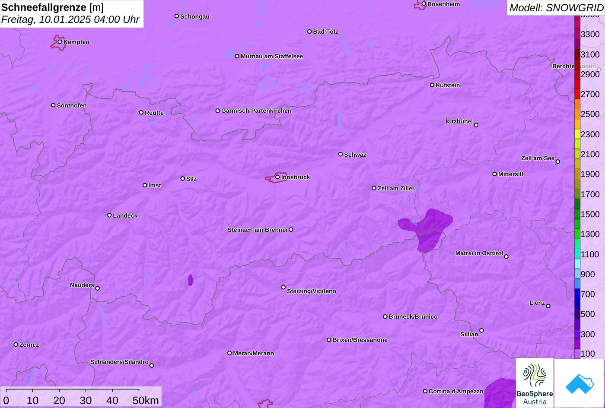Click the 2100 legend value

click(590, 154)
